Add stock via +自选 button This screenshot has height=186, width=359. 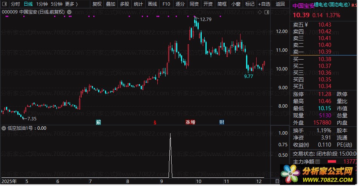tap(264, 4)
